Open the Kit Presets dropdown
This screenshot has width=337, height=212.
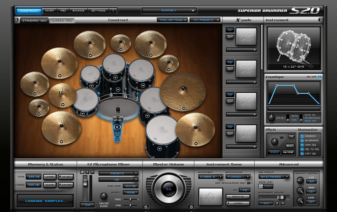(205, 20)
